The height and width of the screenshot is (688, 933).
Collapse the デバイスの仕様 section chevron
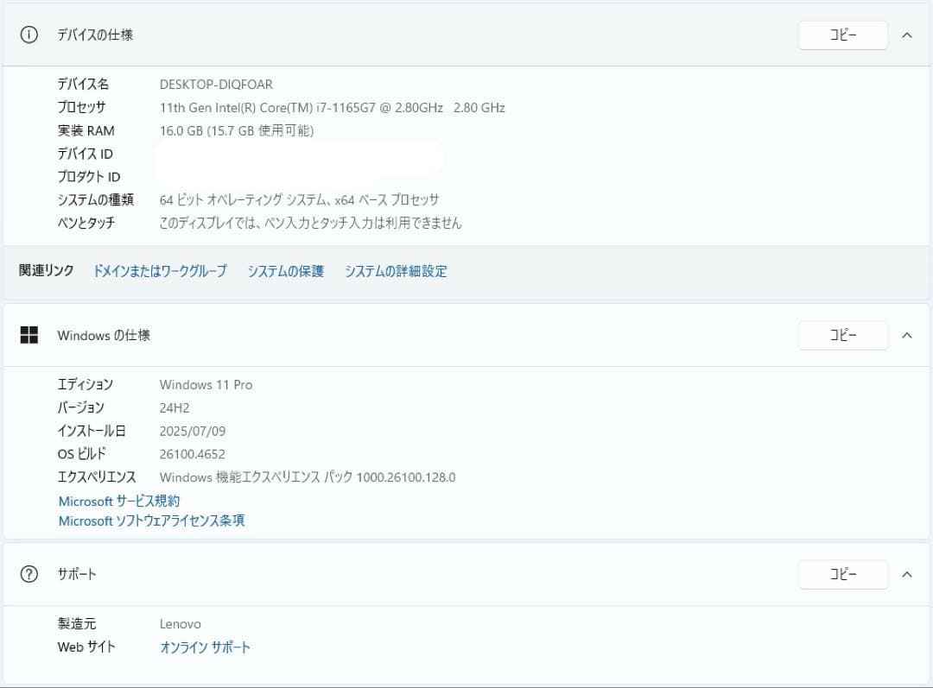coord(906,35)
